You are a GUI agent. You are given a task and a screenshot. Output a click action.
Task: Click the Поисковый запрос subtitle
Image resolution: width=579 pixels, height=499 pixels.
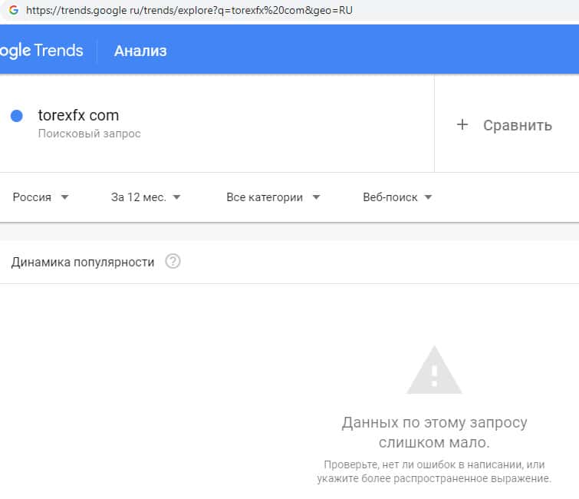(89, 134)
